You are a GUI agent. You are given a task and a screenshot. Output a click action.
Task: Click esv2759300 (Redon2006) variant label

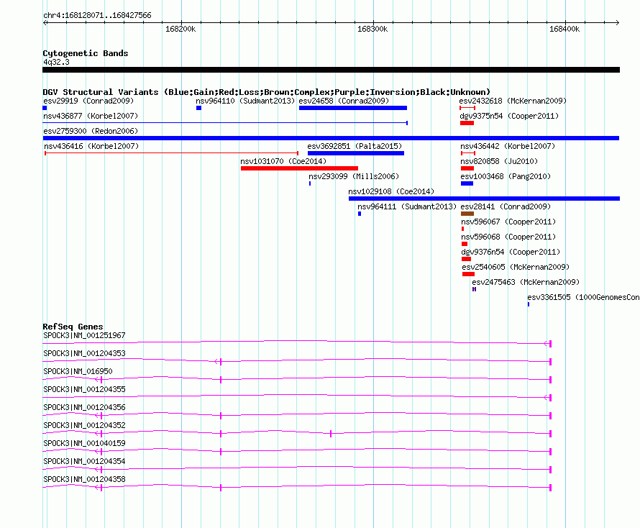click(91, 131)
